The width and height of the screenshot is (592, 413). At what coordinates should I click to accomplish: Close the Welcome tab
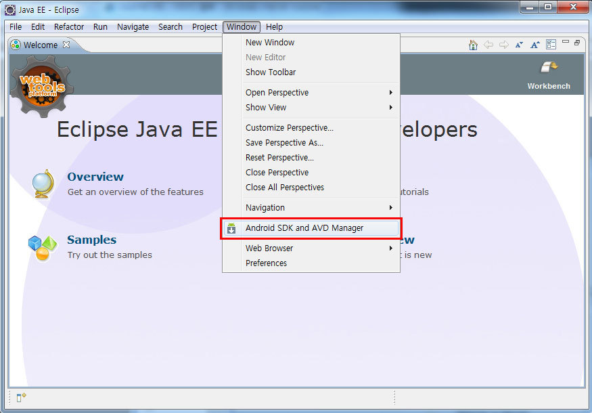point(66,45)
